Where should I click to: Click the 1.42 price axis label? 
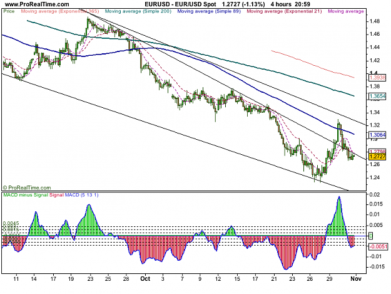click(375, 60)
